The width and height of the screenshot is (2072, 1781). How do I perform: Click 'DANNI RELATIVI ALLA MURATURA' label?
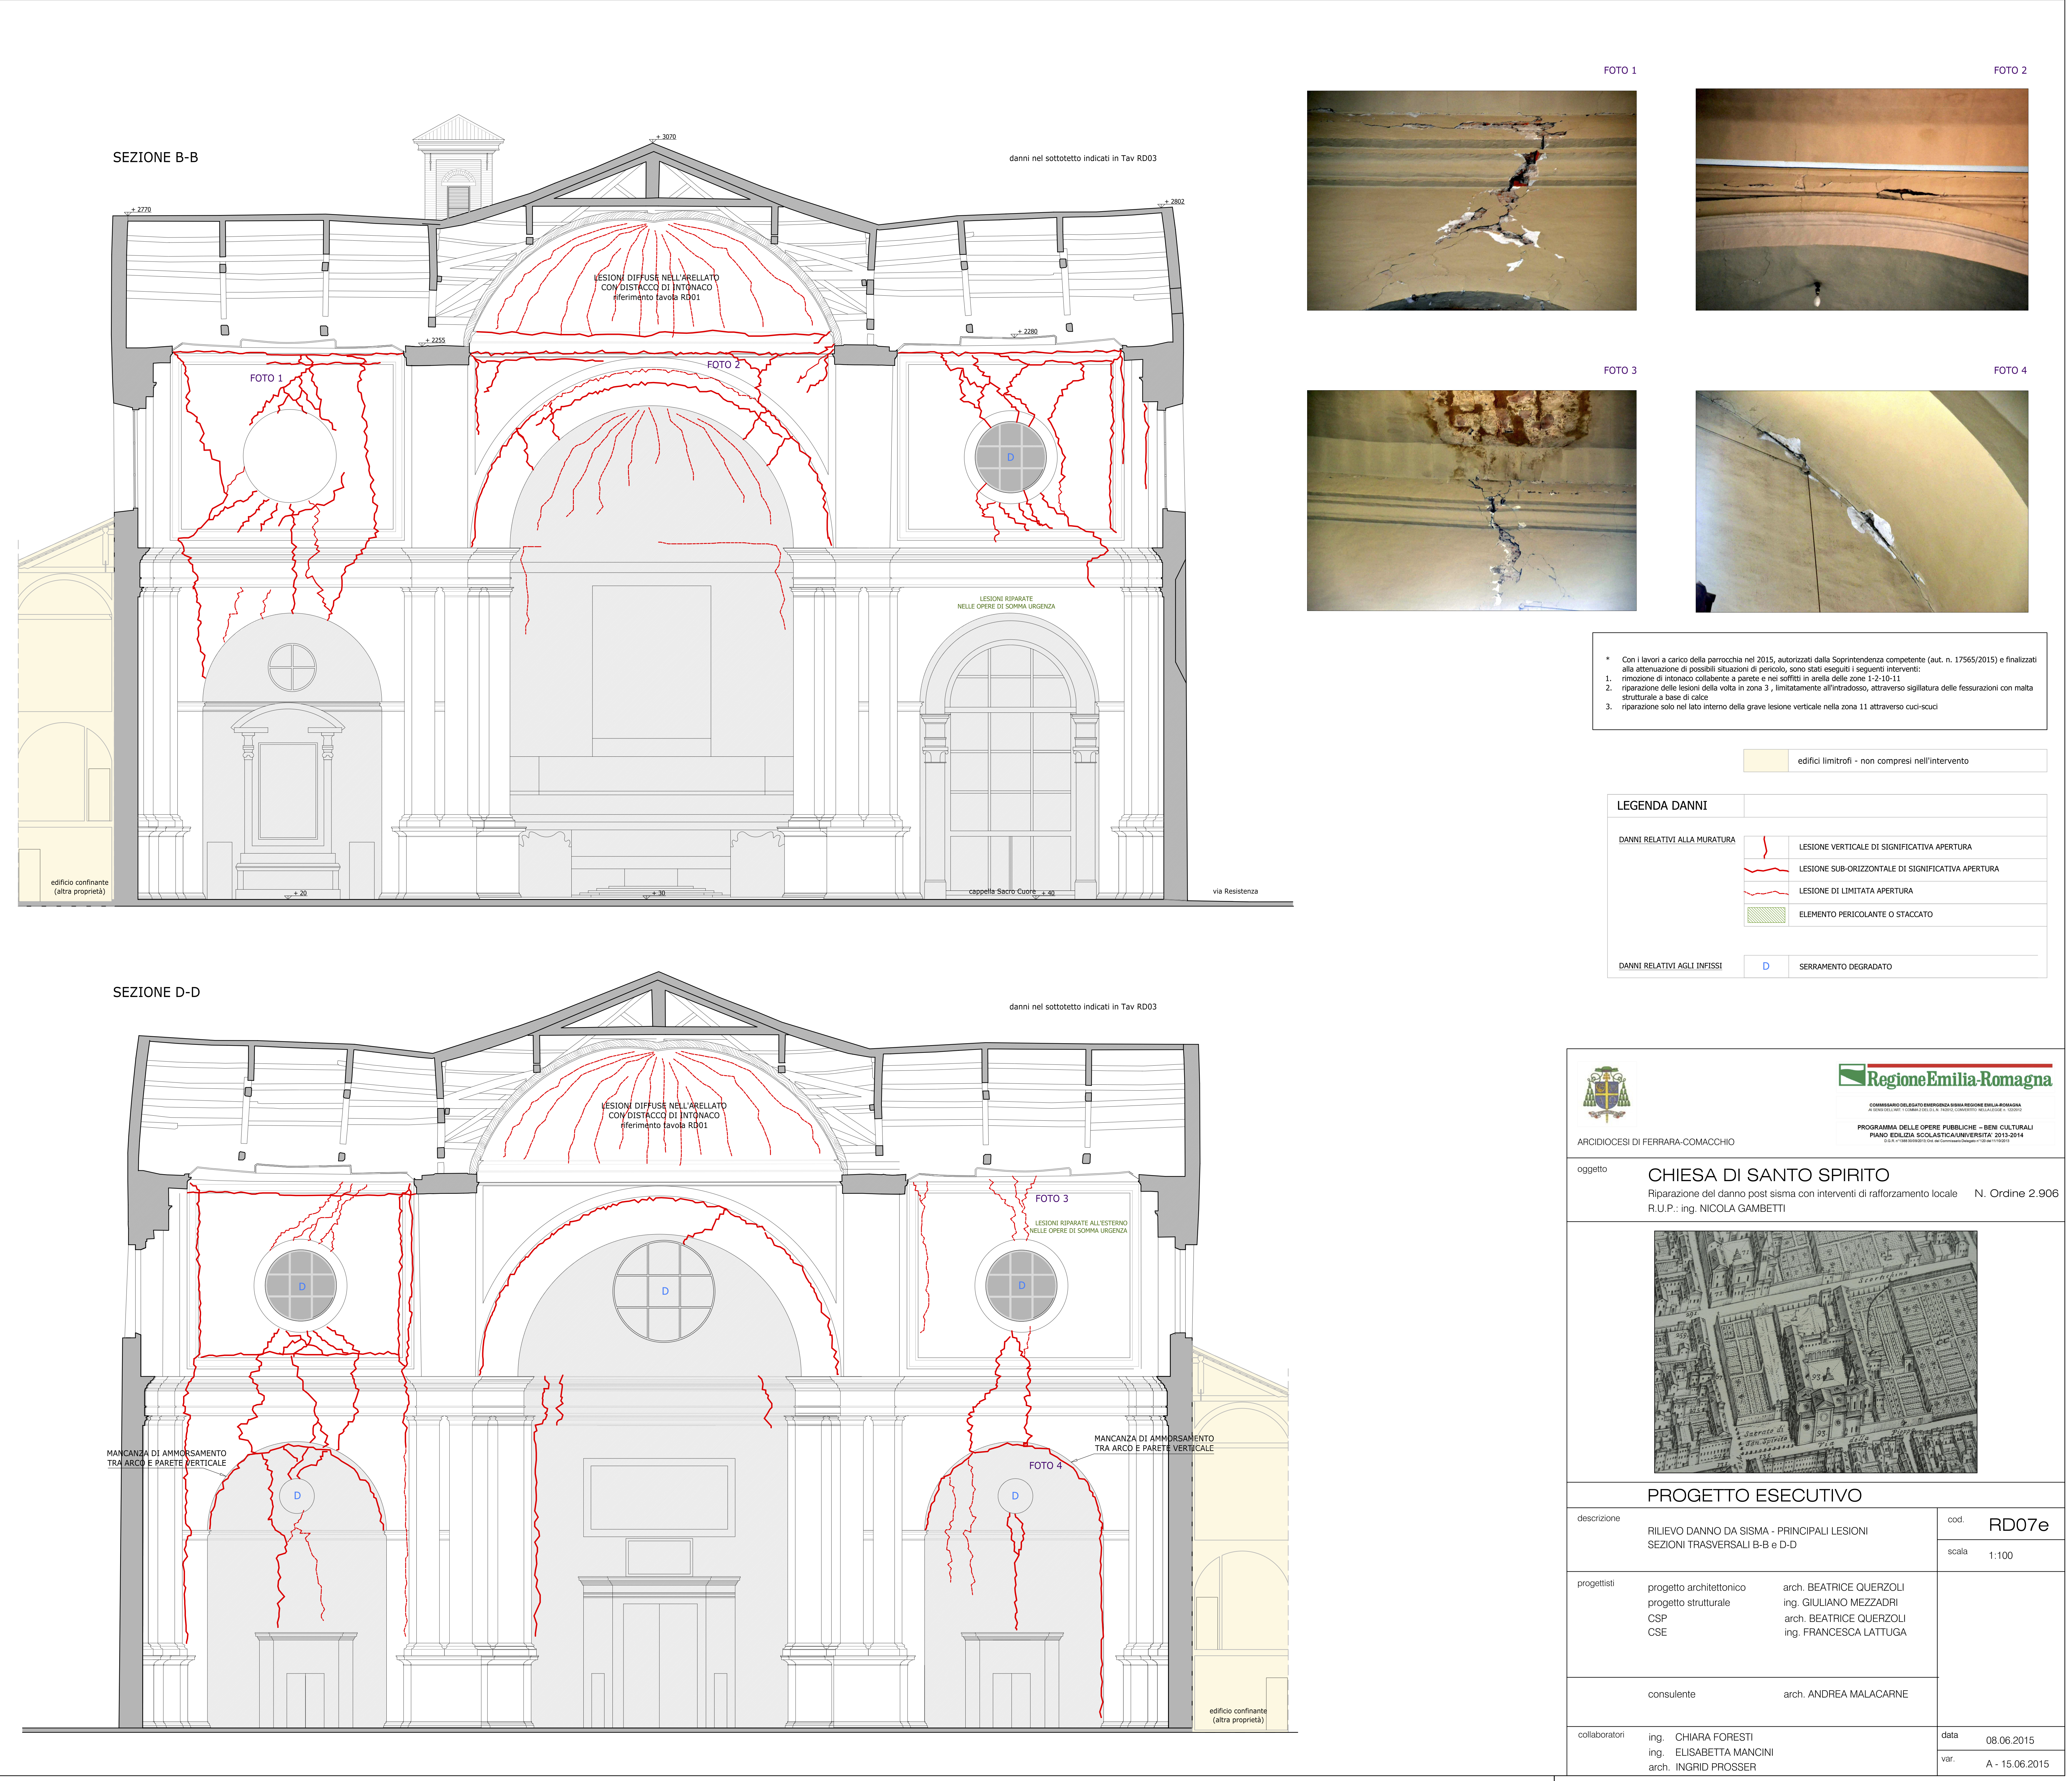[x=1677, y=840]
